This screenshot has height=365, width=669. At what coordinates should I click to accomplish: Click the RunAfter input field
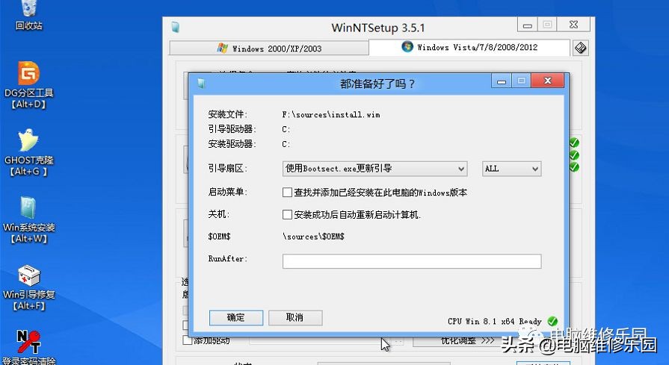point(412,261)
